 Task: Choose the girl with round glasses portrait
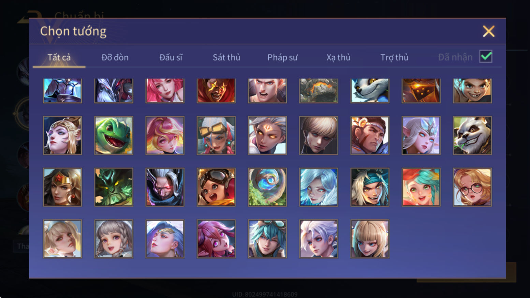pyautogui.click(x=472, y=187)
